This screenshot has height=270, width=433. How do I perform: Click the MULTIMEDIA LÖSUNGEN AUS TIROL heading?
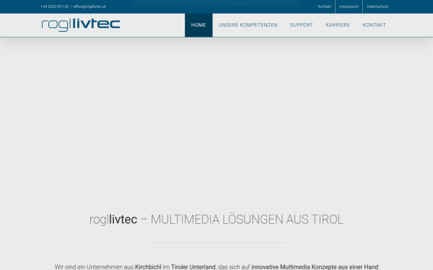tap(216, 220)
